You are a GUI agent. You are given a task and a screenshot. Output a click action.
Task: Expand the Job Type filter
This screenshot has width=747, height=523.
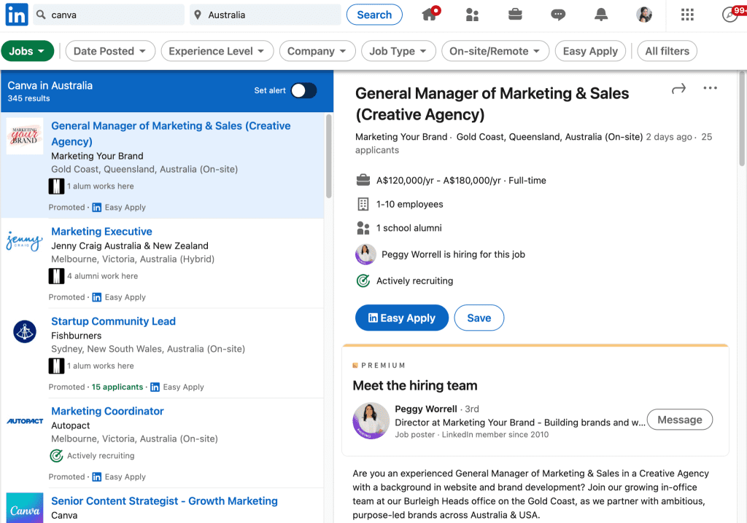pos(398,51)
